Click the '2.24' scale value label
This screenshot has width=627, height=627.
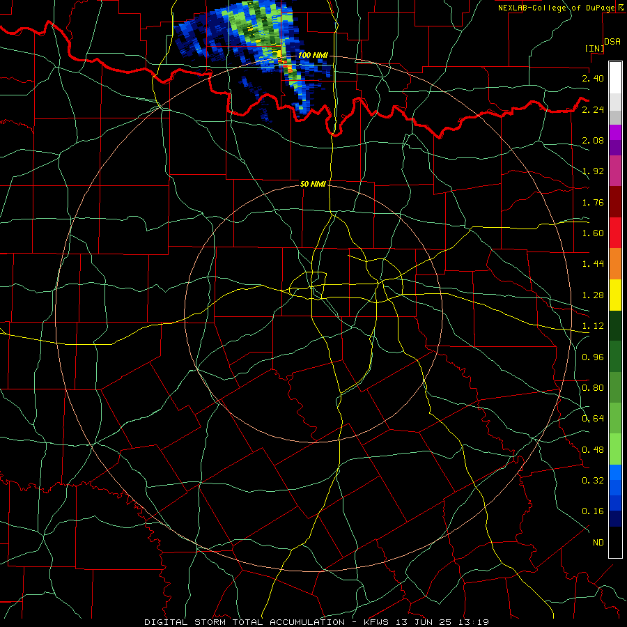coord(593,109)
